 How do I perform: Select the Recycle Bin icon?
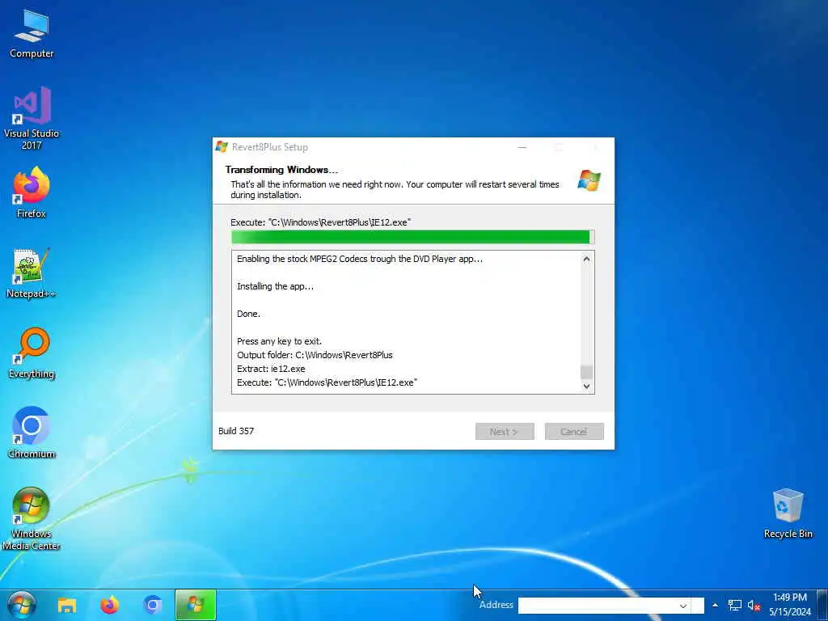click(788, 513)
